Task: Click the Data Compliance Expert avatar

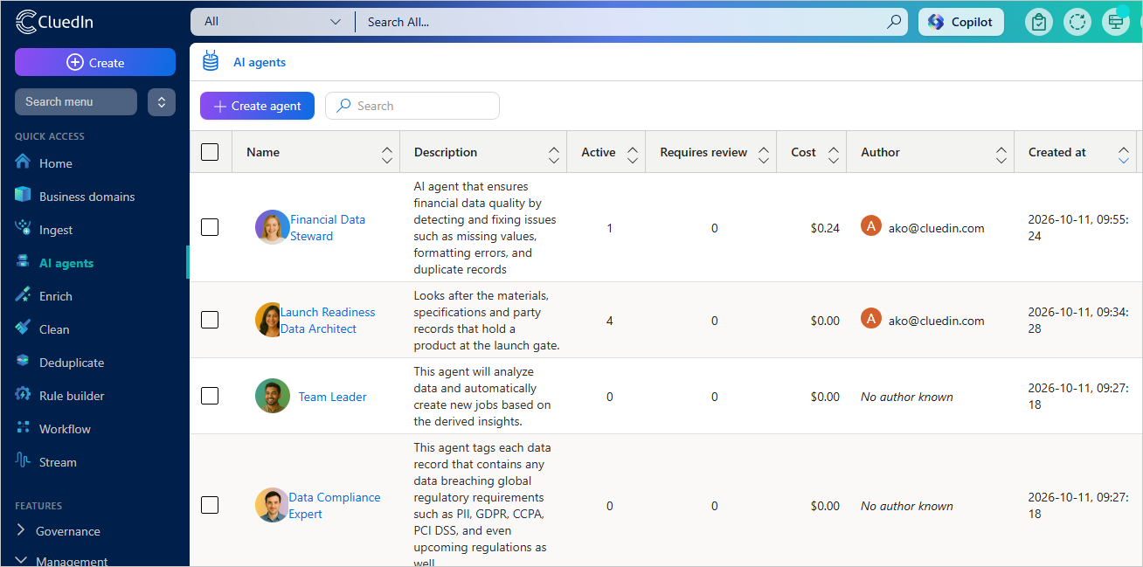Action: 272,505
